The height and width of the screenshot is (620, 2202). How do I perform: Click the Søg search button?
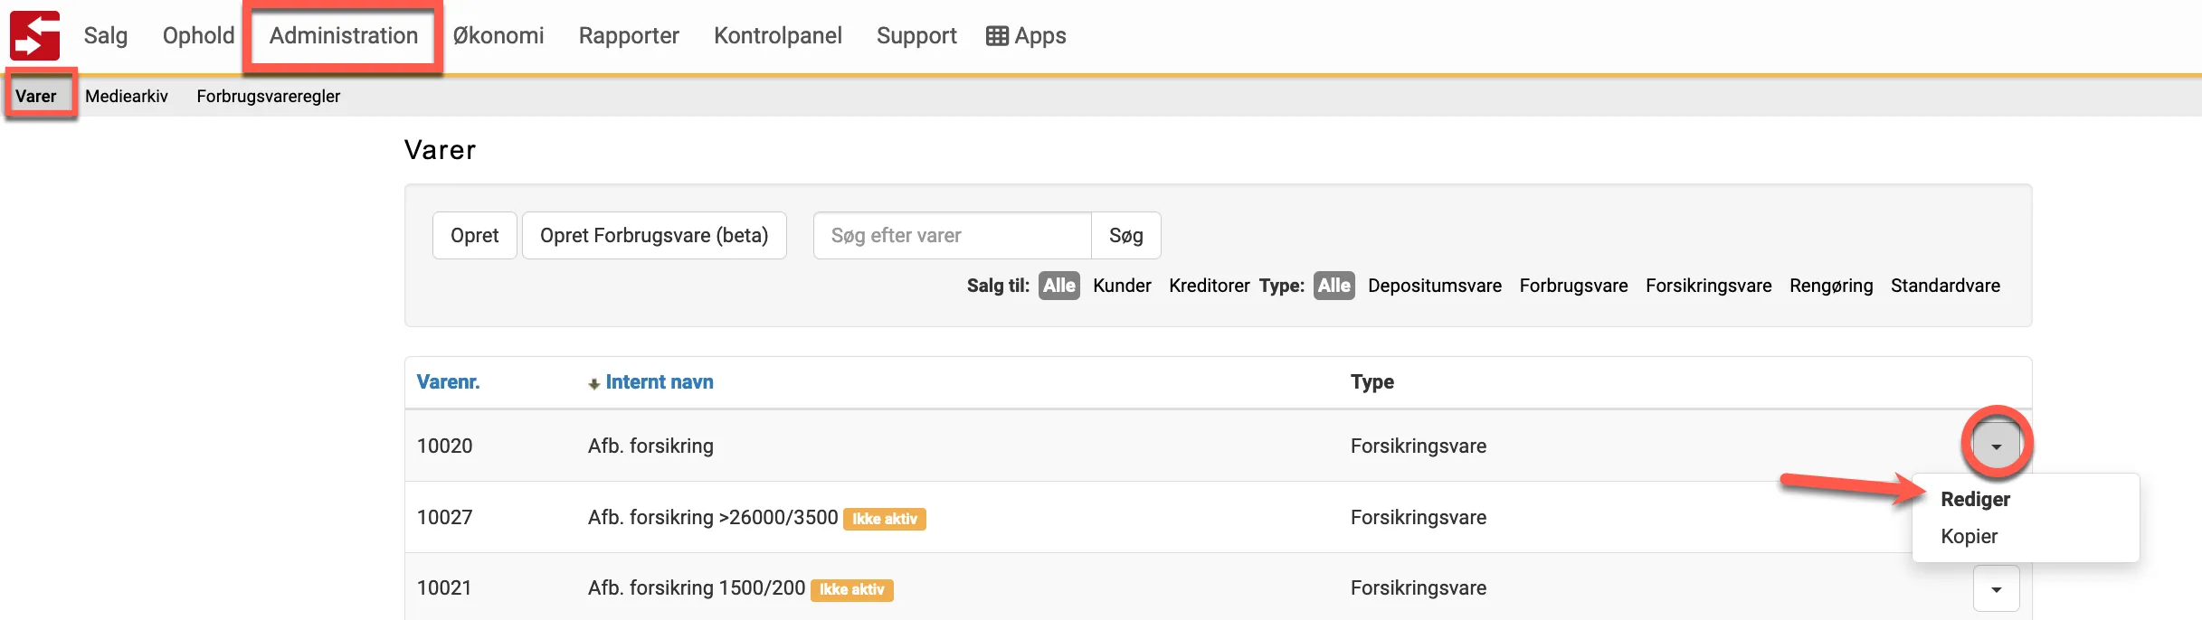pyautogui.click(x=1125, y=236)
